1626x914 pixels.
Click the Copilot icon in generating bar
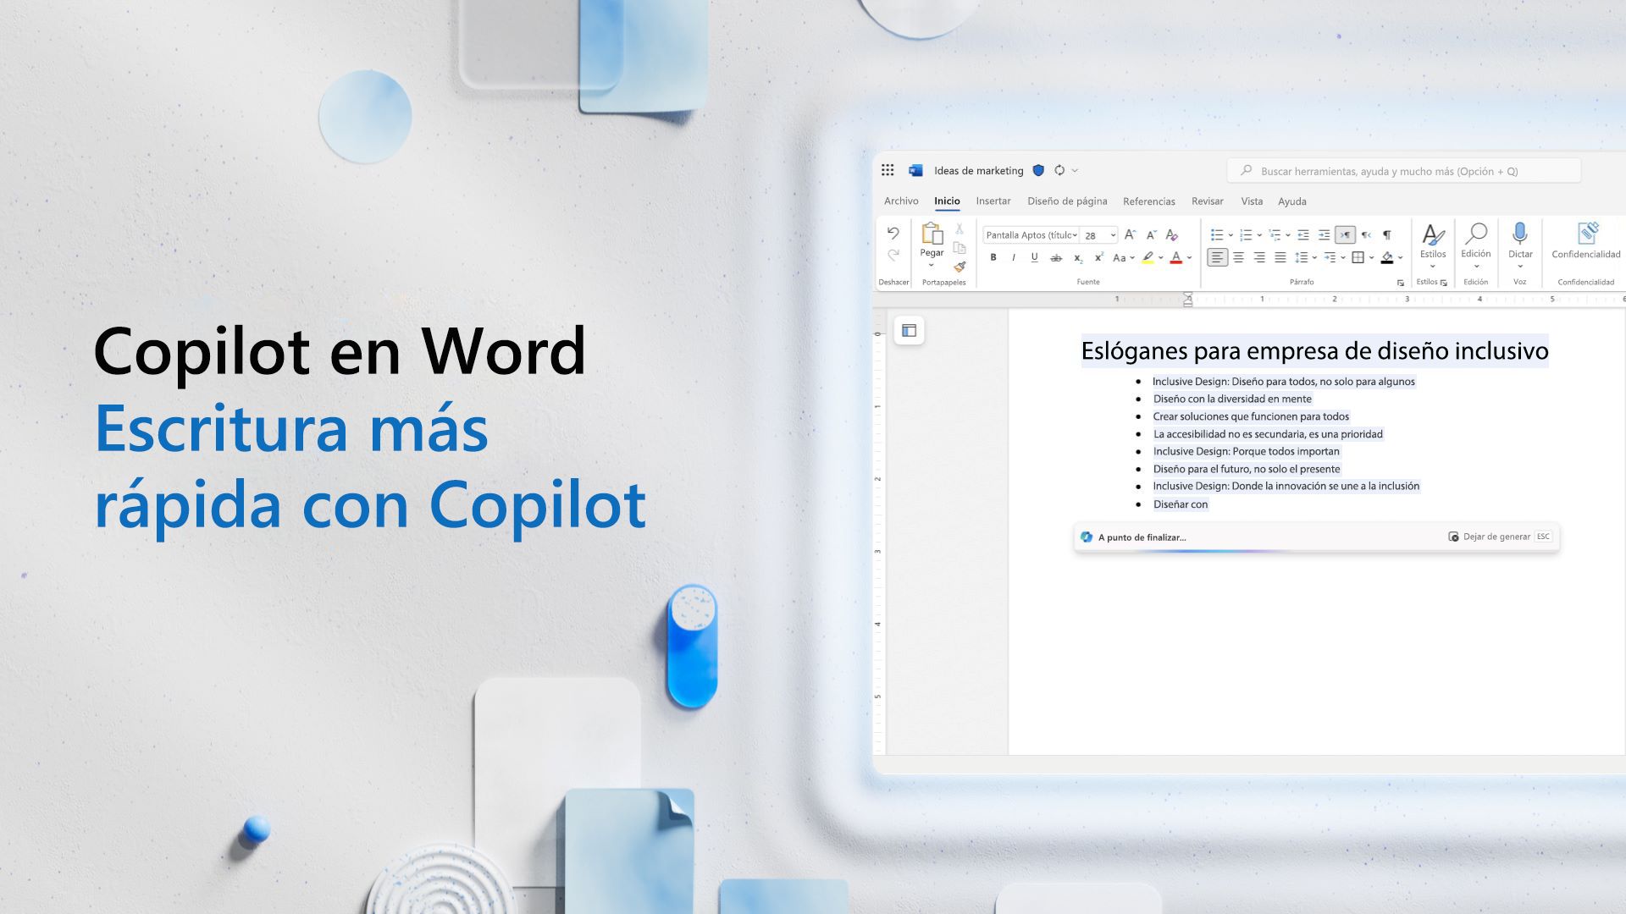[1087, 537]
